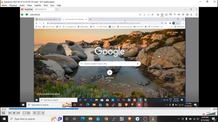Screen dimensions: 218x122
Task: Open VLC Help menu
Action: click(x=59, y=5)
